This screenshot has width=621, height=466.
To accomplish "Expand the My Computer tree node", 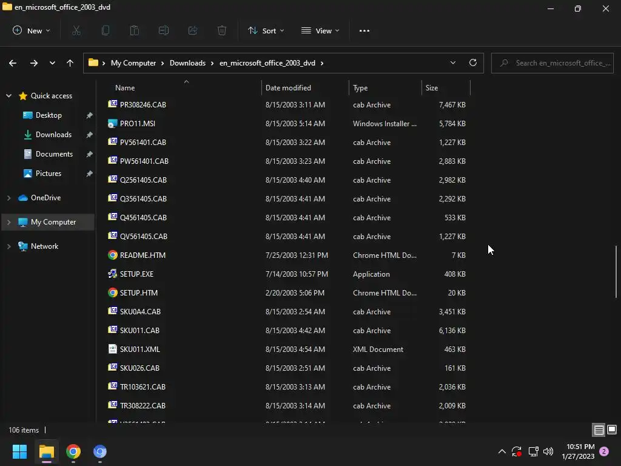I will tap(8, 222).
